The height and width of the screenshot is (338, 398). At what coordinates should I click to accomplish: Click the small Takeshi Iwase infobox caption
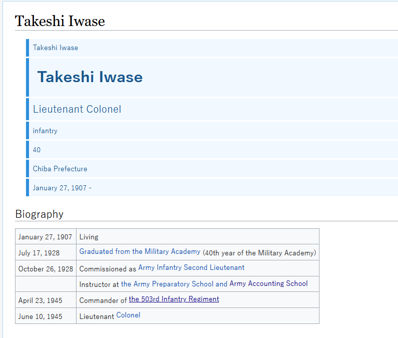55,48
